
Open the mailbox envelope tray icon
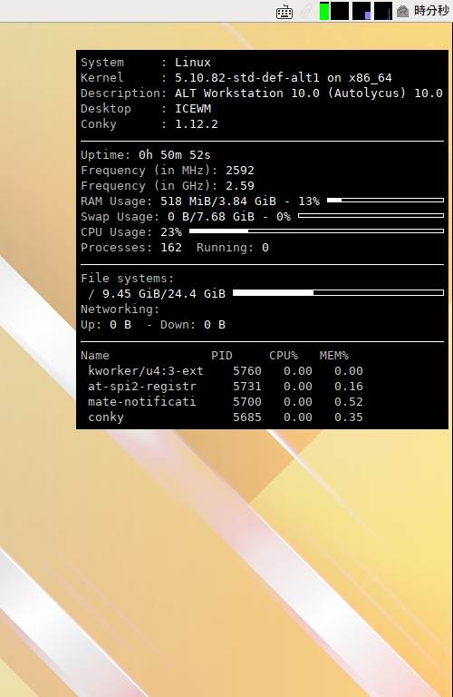(x=403, y=11)
